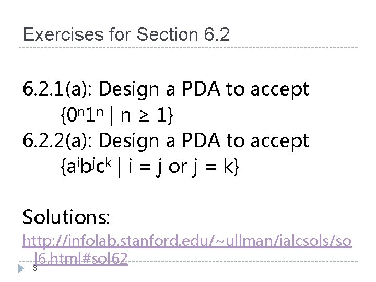Image resolution: width=376 pixels, height=282 pixels.
Task: Click the ≥ symbol in n ≥ 1
Action: click(144, 115)
